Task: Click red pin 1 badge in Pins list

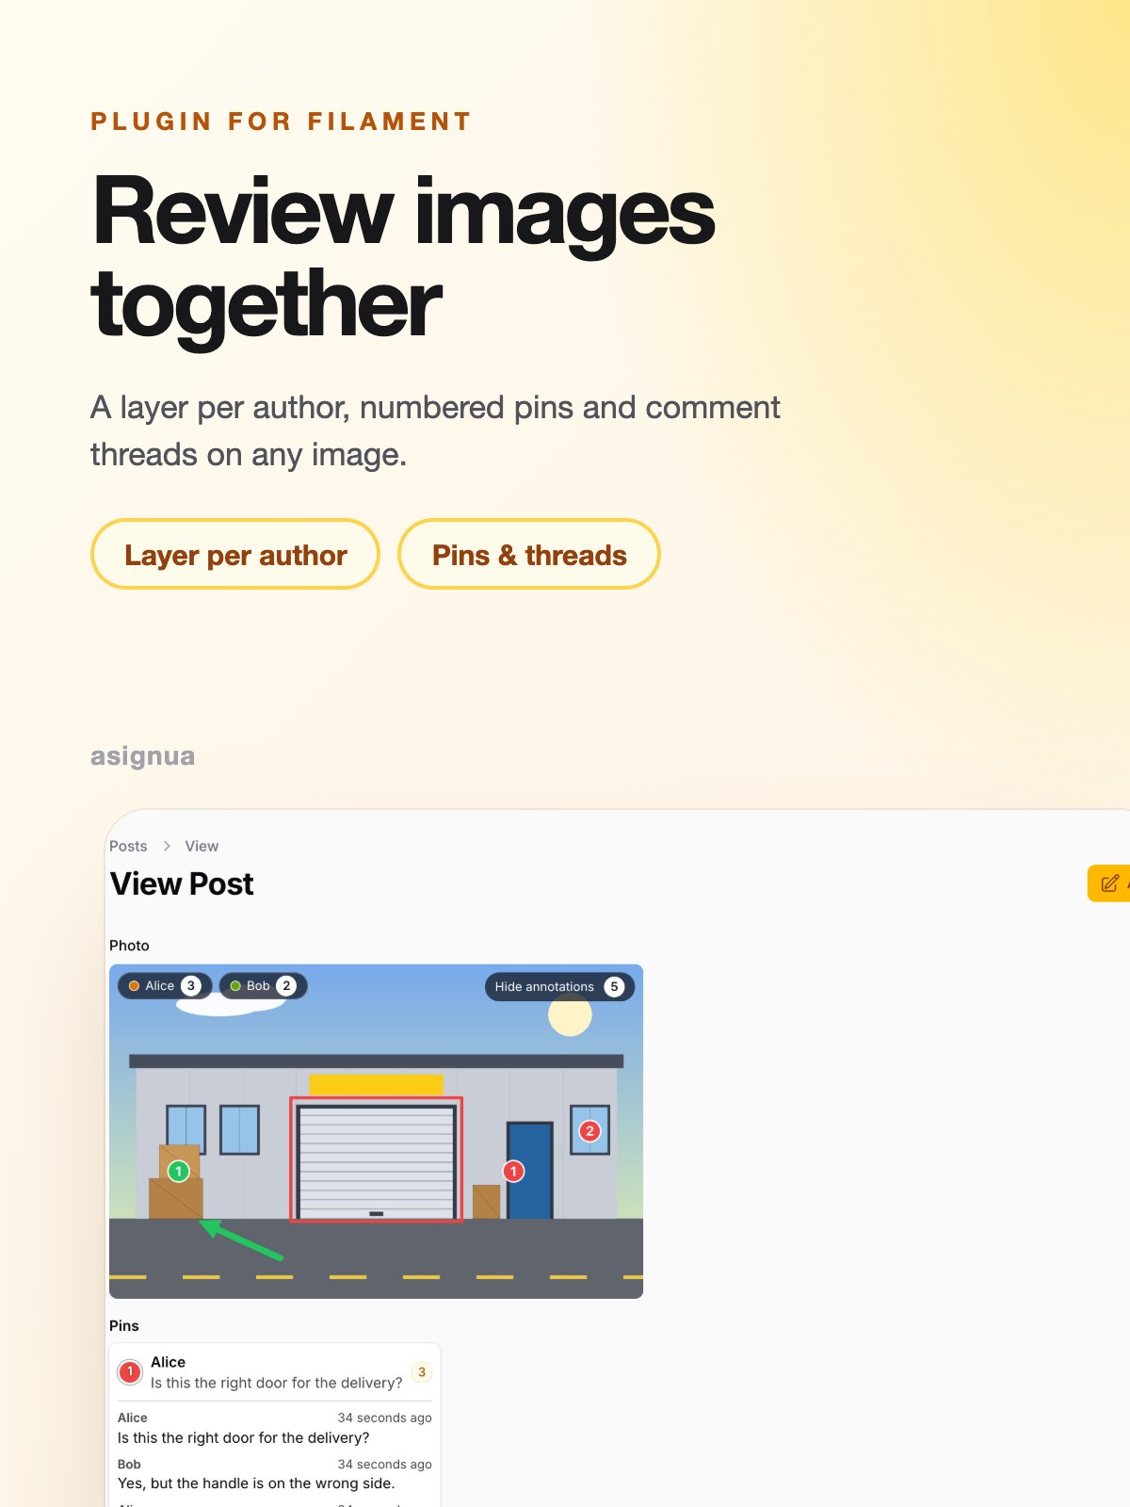Action: pos(130,1372)
